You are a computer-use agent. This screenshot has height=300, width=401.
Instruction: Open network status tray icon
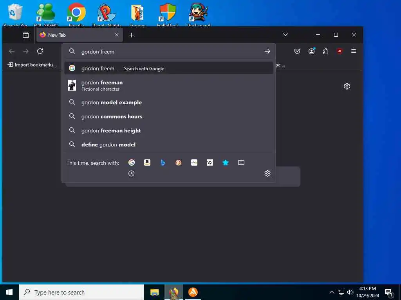pos(341,292)
